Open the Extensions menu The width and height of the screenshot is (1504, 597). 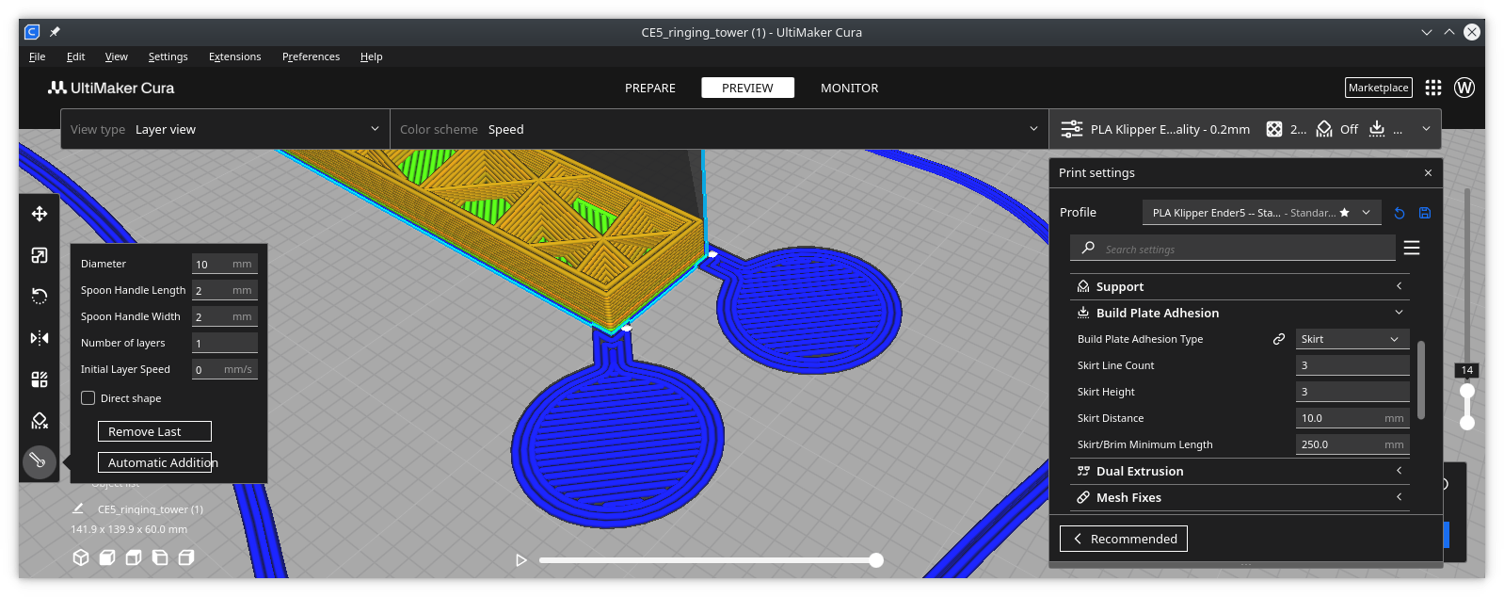(234, 56)
